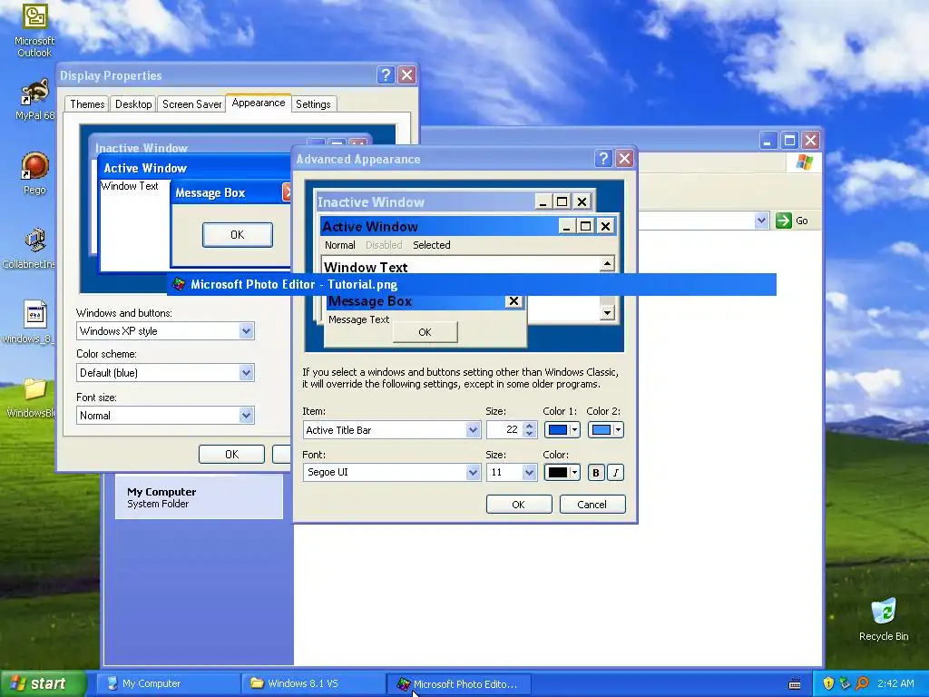Click the Active Window title bar in advanced preview
The height and width of the screenshot is (697, 929).
(438, 226)
